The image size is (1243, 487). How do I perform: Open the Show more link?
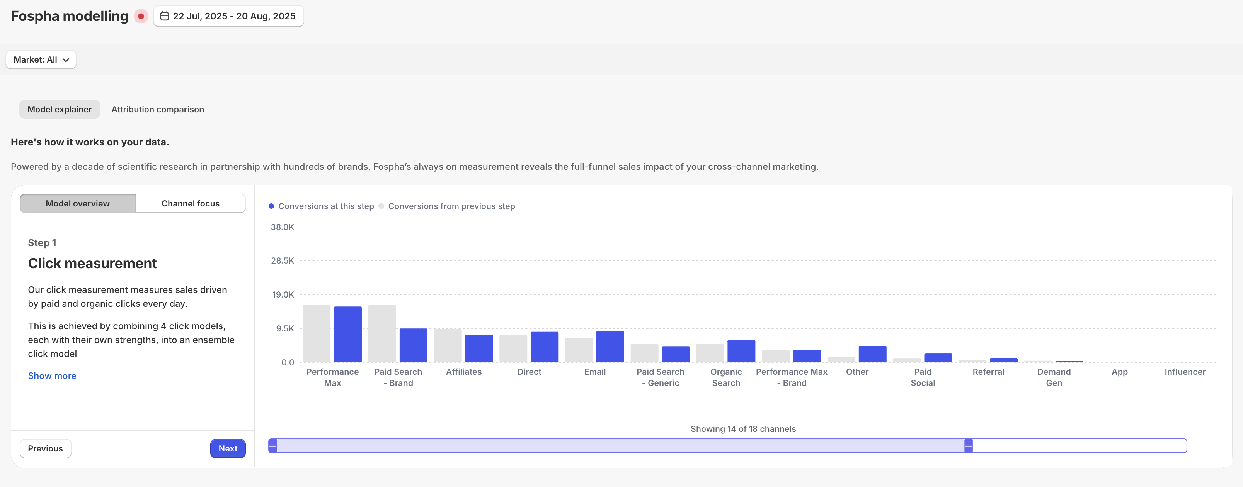click(52, 376)
